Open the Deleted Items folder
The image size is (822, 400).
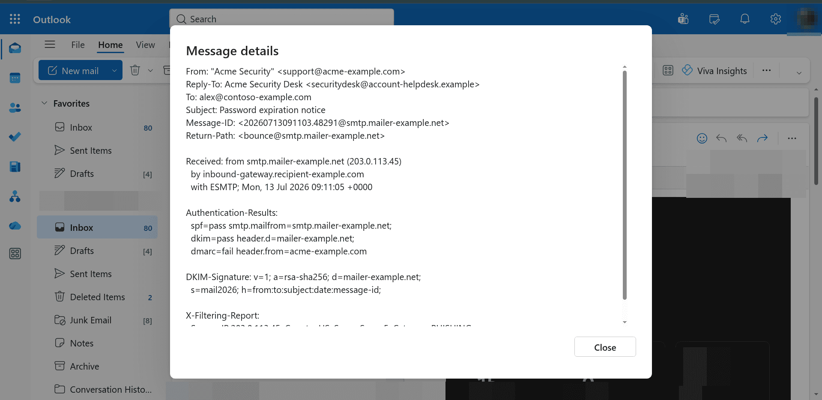pyautogui.click(x=98, y=297)
